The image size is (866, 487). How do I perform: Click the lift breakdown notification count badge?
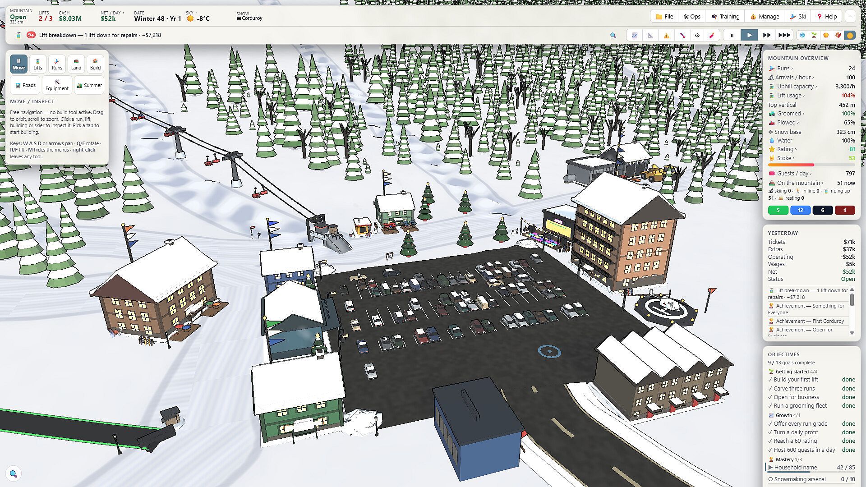(x=31, y=35)
